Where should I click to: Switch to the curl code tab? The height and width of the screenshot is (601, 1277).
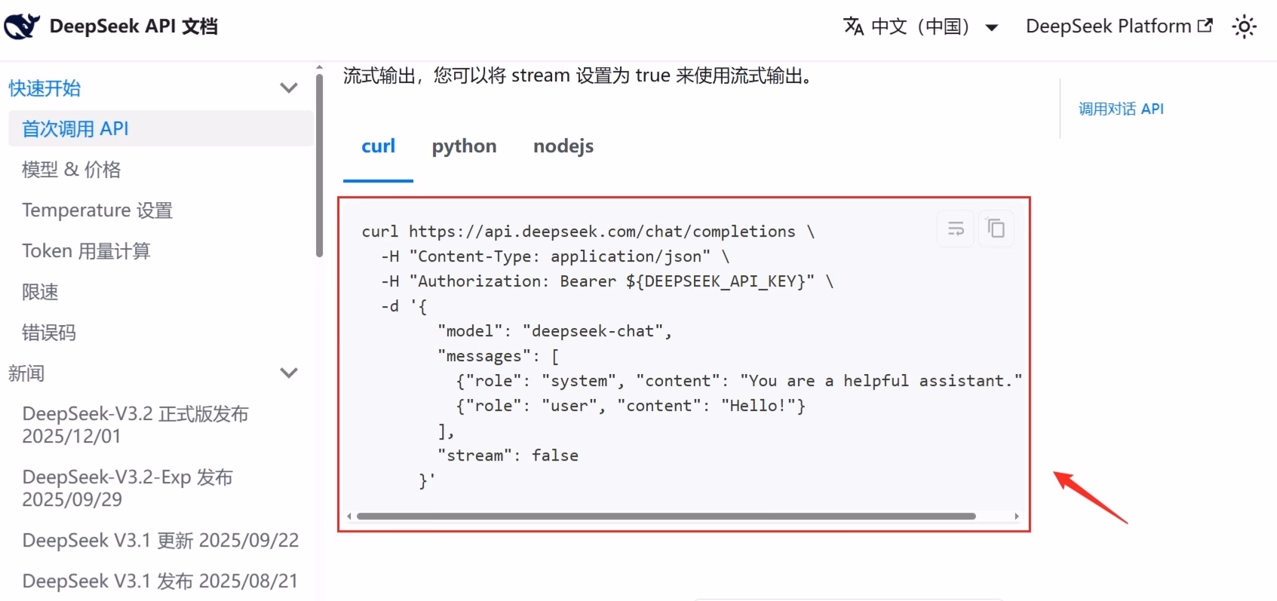coord(378,146)
